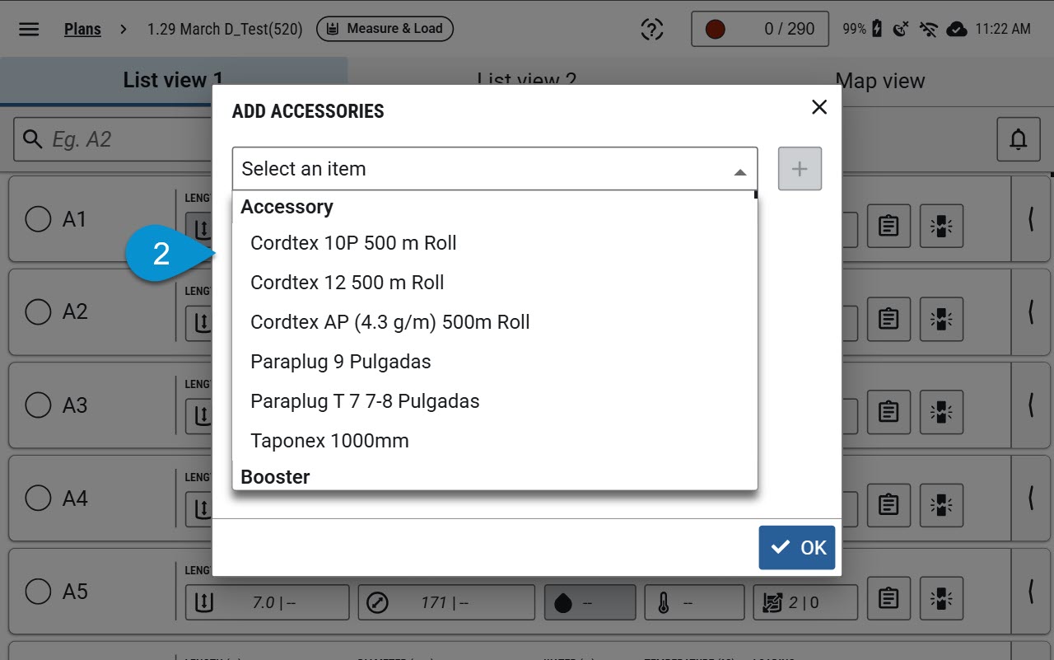Open the help question mark icon

[652, 29]
